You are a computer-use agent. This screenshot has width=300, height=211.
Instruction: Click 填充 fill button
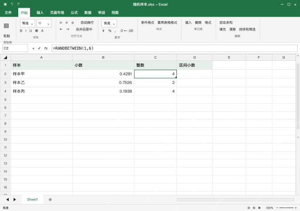click(x=223, y=29)
